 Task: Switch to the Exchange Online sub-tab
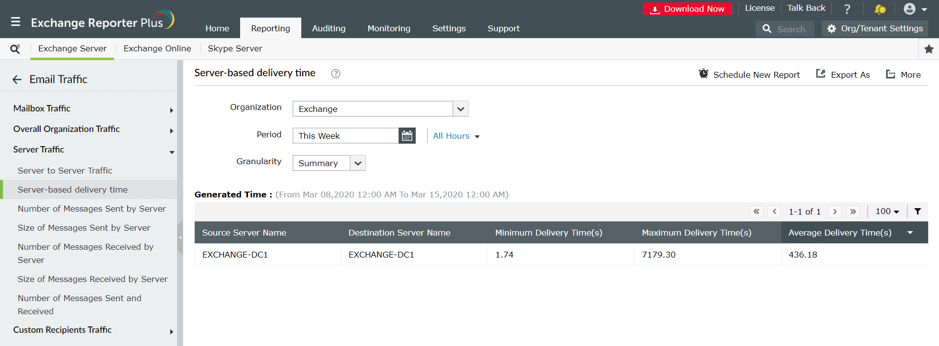pos(157,49)
